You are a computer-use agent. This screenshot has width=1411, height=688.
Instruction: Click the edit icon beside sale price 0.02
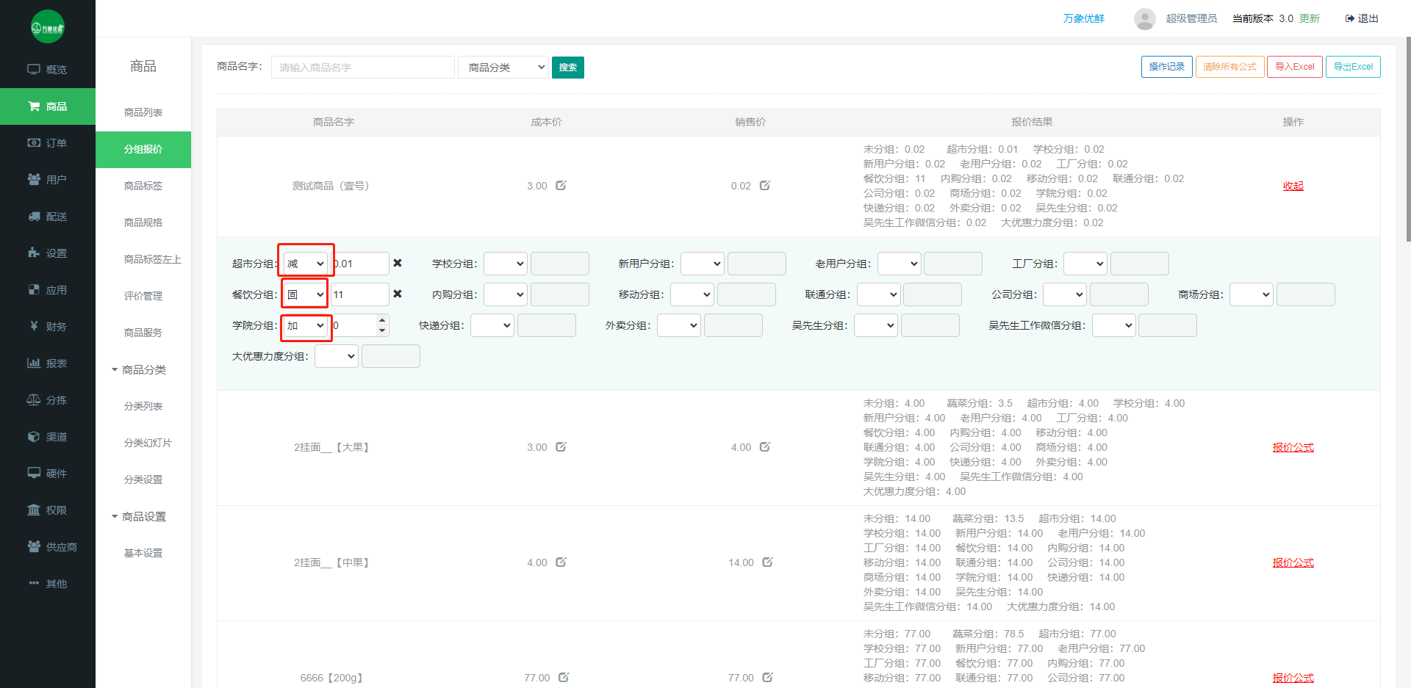pyautogui.click(x=764, y=186)
